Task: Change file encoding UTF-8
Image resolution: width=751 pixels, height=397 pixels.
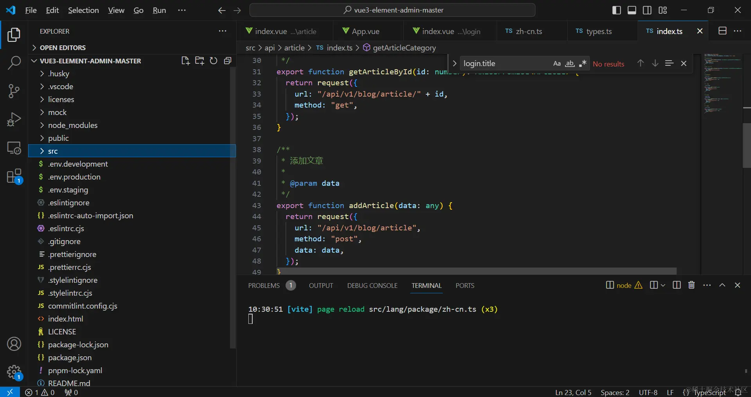Action: pos(648,392)
